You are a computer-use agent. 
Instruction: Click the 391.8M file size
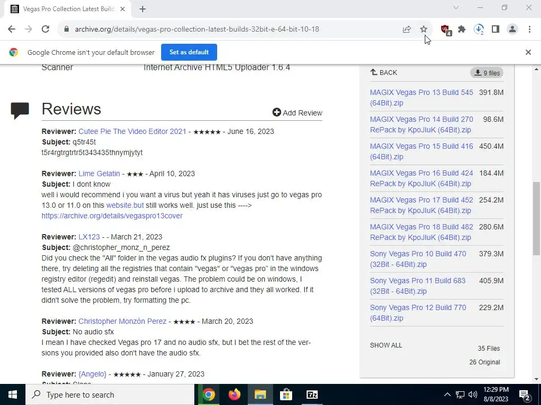tap(491, 93)
